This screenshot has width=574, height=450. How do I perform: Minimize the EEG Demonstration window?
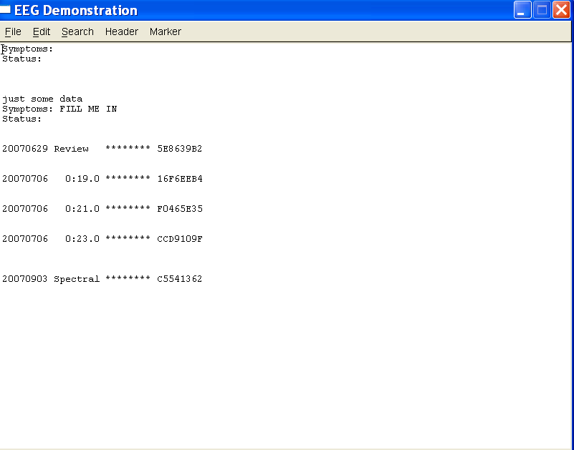pos(522,10)
